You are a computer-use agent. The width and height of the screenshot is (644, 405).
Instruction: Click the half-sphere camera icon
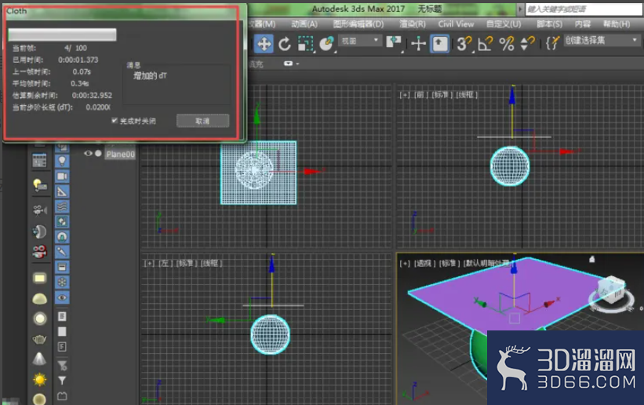[x=39, y=232]
